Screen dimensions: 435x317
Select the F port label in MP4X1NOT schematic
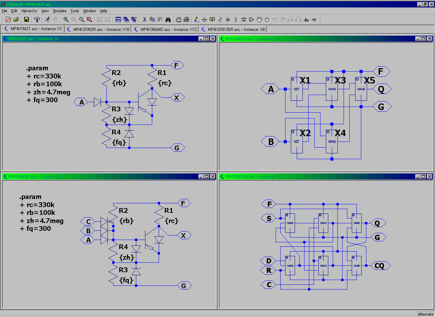(x=177, y=65)
